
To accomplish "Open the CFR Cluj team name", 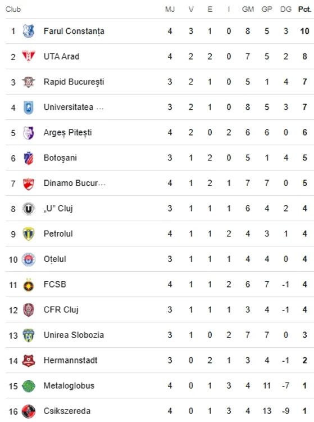I will (x=61, y=310).
